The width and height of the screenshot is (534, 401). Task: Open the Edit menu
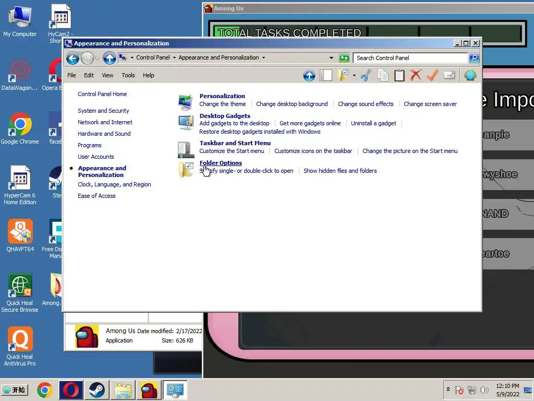89,75
